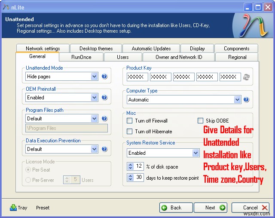Viewport: 275px width, 218px height.
Task: Select the General tab
Action: [x=37, y=56]
